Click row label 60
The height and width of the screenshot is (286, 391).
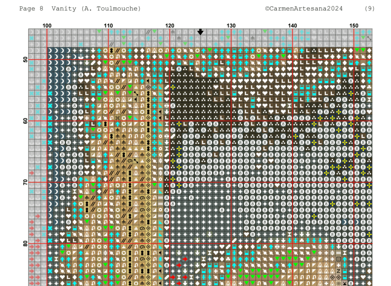(25, 121)
